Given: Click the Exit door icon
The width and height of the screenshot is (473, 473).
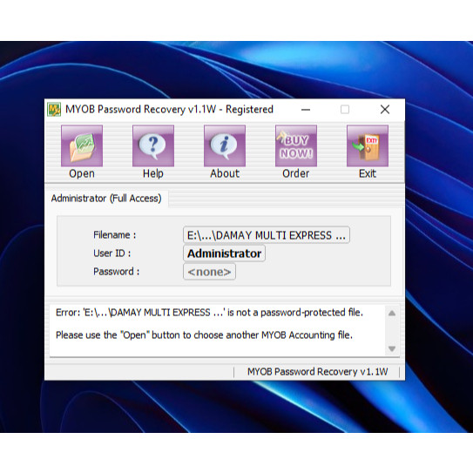Looking at the screenshot, I should [368, 145].
